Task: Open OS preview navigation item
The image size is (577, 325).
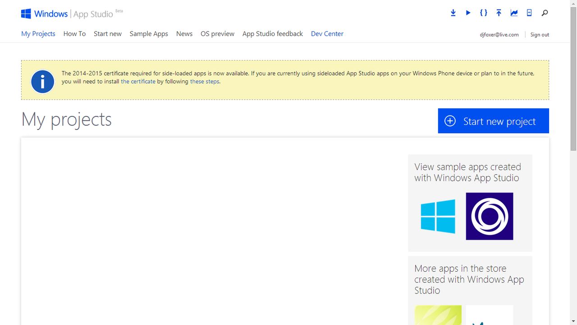Action: pos(217,34)
